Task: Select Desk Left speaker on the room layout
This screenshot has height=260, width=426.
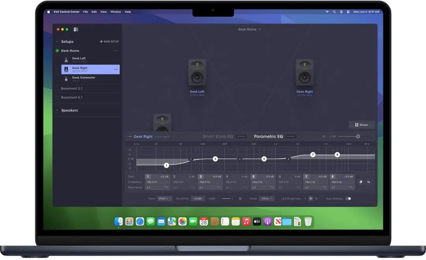Action: [x=197, y=73]
